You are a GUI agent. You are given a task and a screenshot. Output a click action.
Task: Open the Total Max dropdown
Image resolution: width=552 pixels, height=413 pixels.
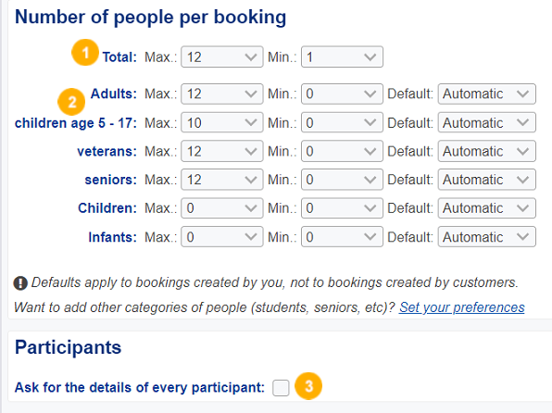click(221, 56)
